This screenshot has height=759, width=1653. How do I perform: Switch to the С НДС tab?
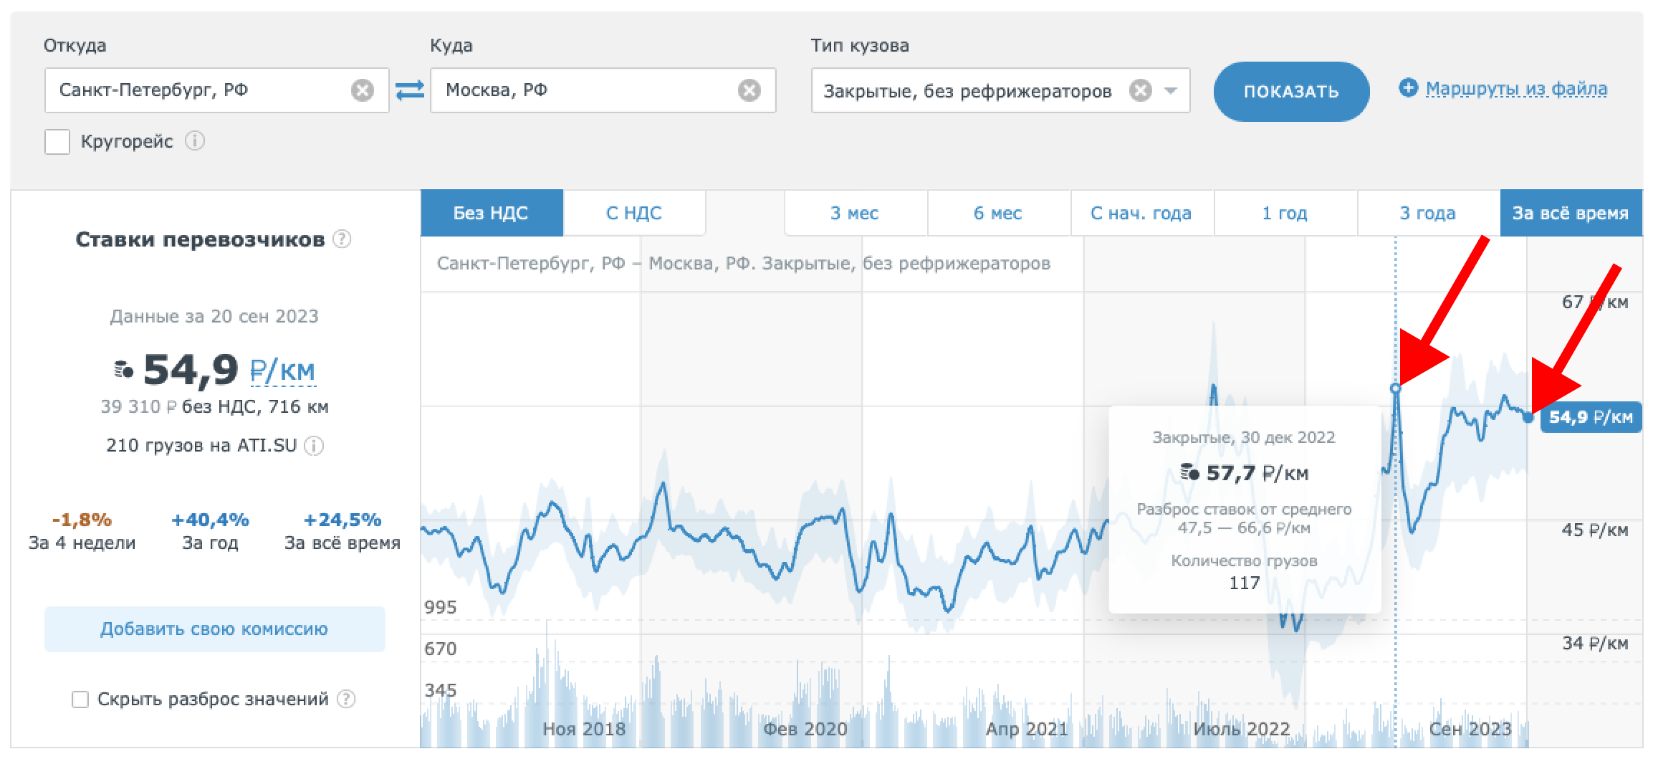pos(634,213)
